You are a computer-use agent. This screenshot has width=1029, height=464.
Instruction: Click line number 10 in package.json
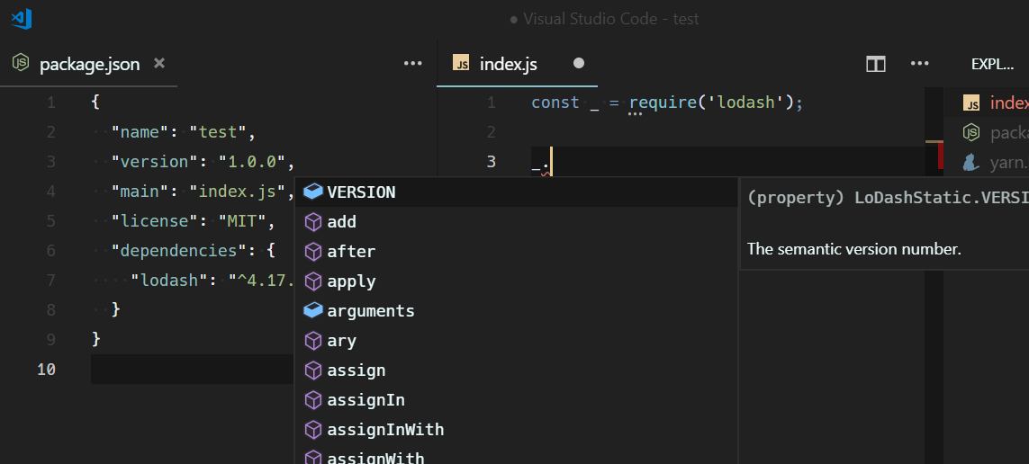(x=46, y=370)
